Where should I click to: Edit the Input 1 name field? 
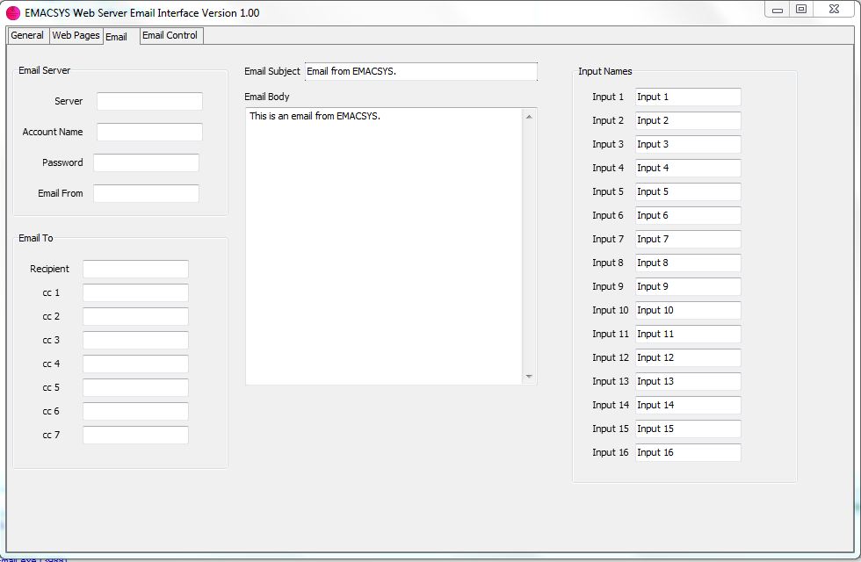click(687, 97)
